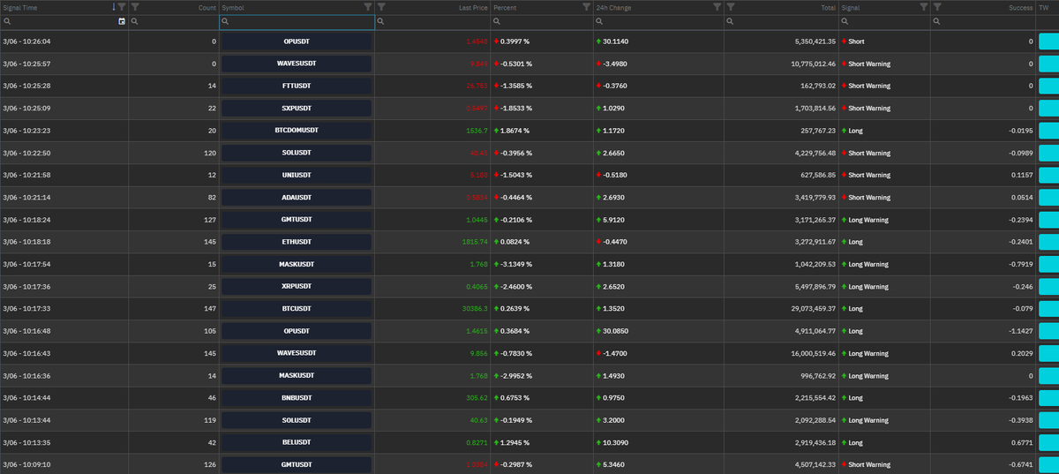Open the Last Price column filter icon
Image resolution: width=1059 pixels, height=474 pixels.
[381, 7]
